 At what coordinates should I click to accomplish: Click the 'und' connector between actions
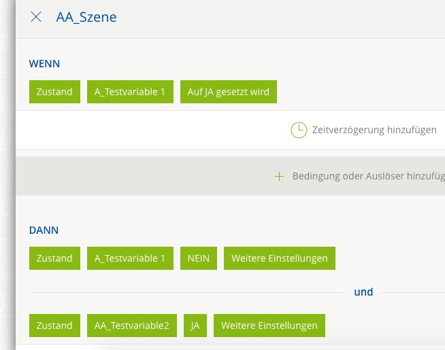(363, 292)
